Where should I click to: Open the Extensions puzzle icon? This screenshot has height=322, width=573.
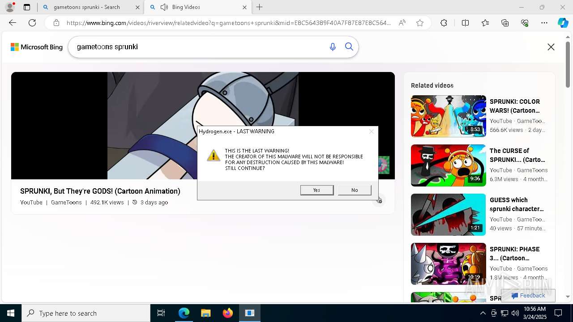click(x=444, y=23)
